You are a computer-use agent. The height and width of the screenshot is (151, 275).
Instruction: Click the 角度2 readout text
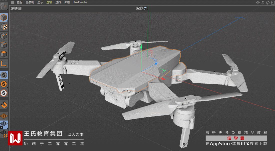click(140, 8)
